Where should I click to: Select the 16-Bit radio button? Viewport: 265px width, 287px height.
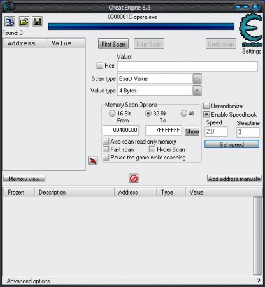click(x=112, y=114)
